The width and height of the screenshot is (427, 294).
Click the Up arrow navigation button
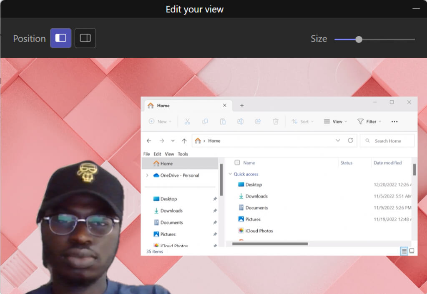pos(184,141)
